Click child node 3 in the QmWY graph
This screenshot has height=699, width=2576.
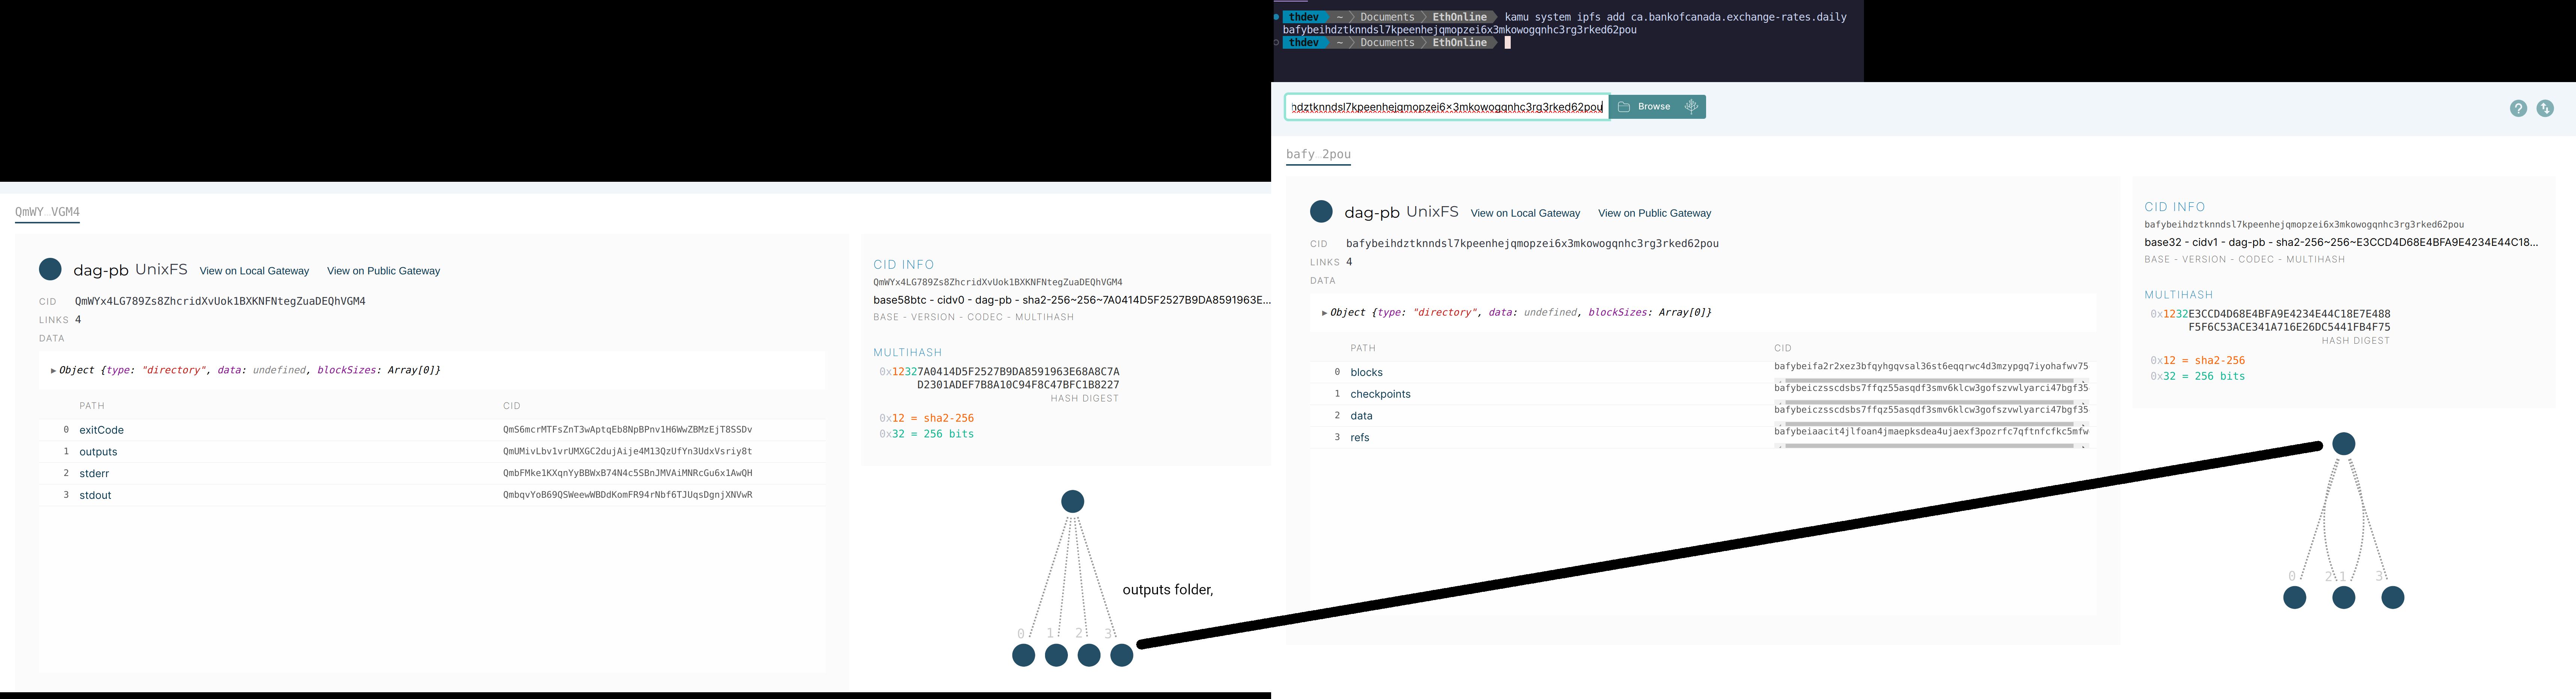pyautogui.click(x=1122, y=656)
